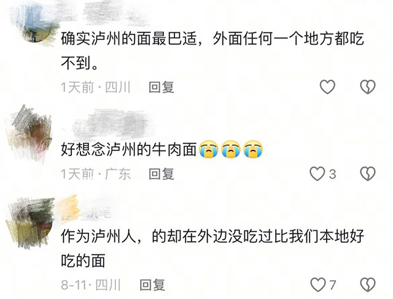
Task: Open the like count 3
Action: click(332, 174)
